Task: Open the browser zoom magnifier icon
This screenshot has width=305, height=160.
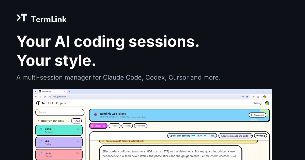Action: pyautogui.click(x=243, y=97)
